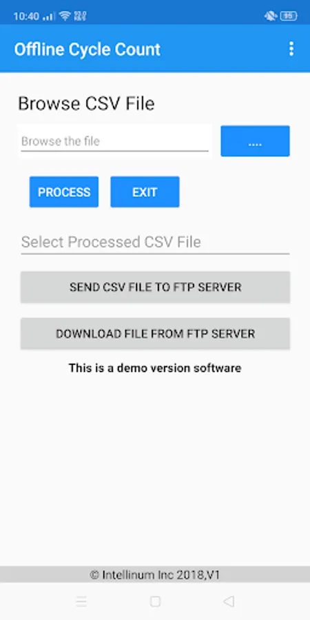Tap the demo version software notice
Screen dimensions: 310x620
155,368
